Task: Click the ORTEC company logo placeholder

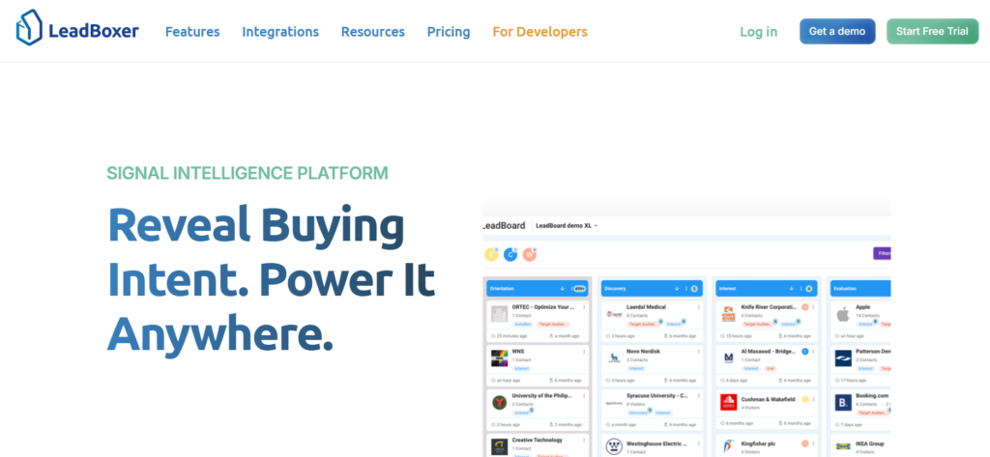Action: click(x=500, y=314)
